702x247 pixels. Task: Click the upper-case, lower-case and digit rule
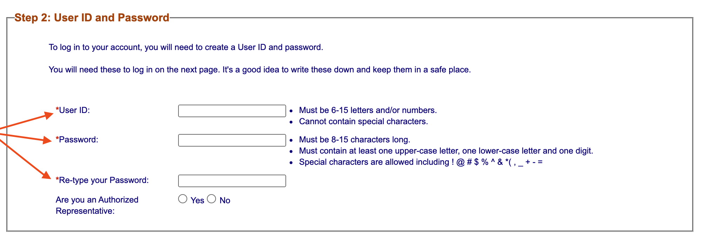point(446,151)
